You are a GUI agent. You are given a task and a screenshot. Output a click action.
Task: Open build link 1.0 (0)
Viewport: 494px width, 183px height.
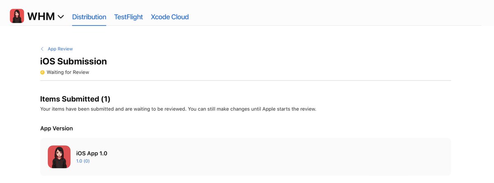coord(83,161)
